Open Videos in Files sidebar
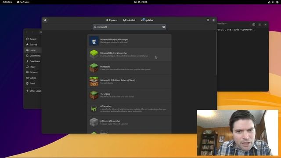The width and height of the screenshot is (281, 158). click(x=33, y=78)
